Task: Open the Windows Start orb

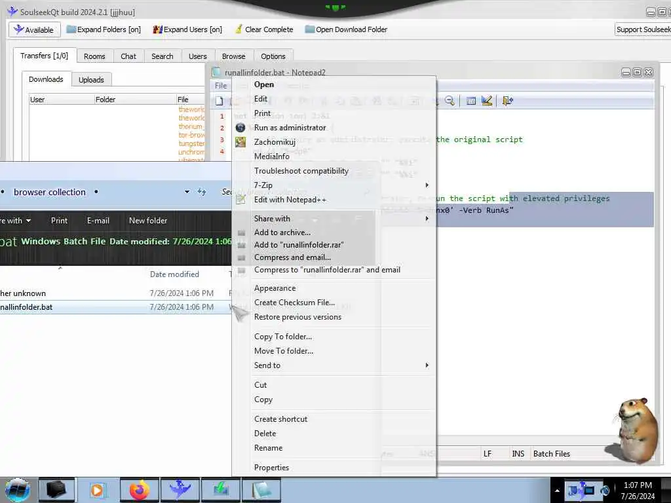Action: coord(18,490)
